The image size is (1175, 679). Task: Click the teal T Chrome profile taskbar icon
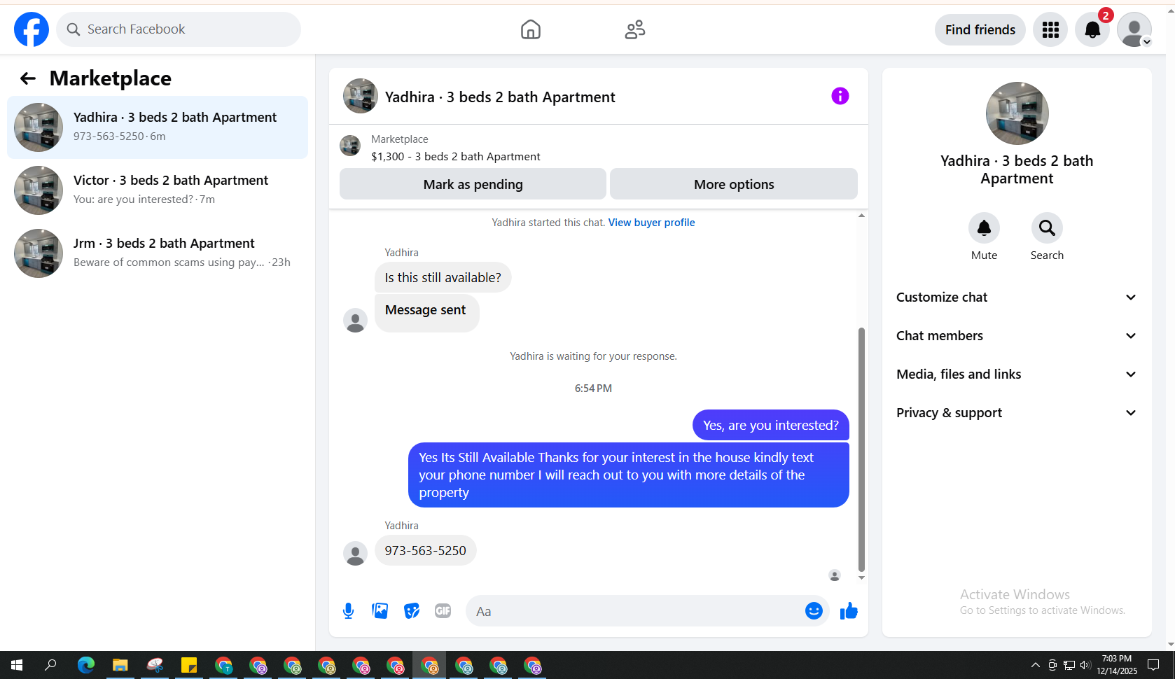coord(223,665)
